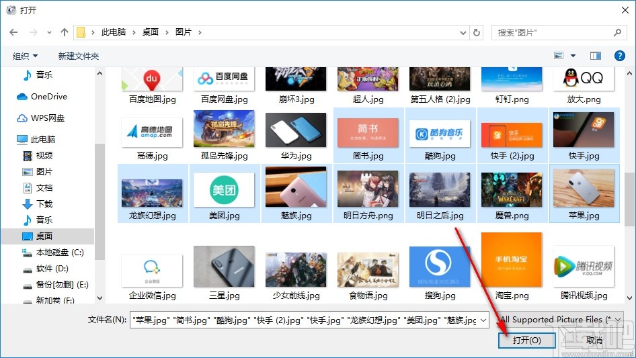Click the 取消 button
This screenshot has width=636, height=358.
(x=594, y=340)
